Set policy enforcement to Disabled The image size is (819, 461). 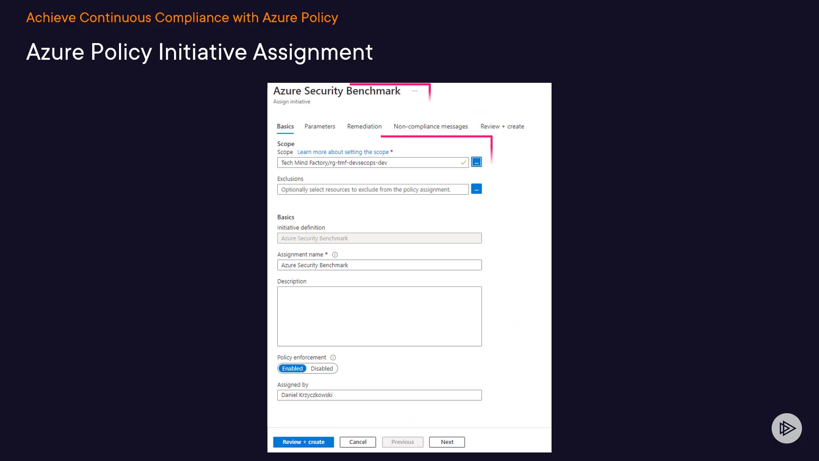click(322, 369)
